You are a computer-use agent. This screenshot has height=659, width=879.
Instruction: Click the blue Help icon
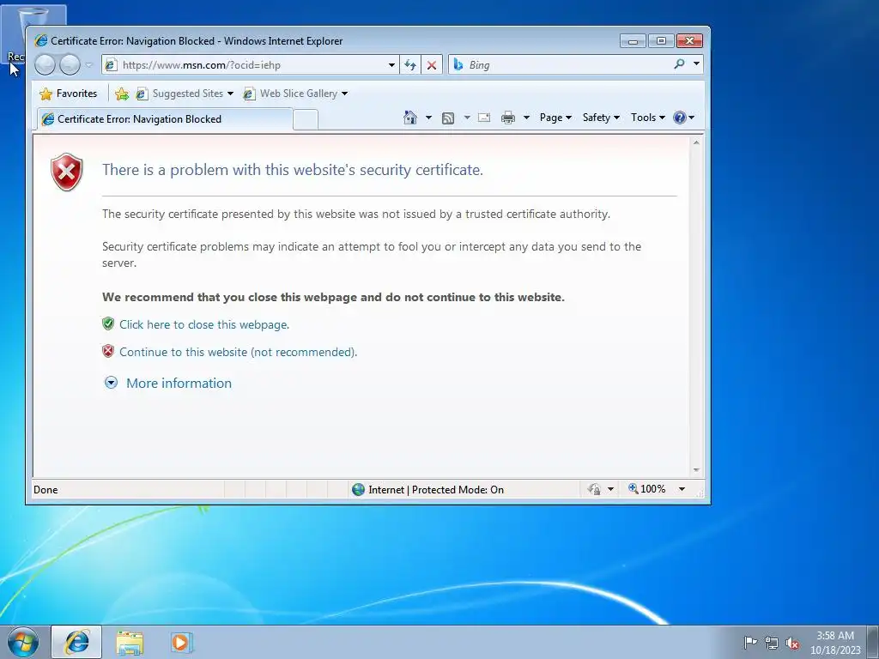[x=680, y=118]
